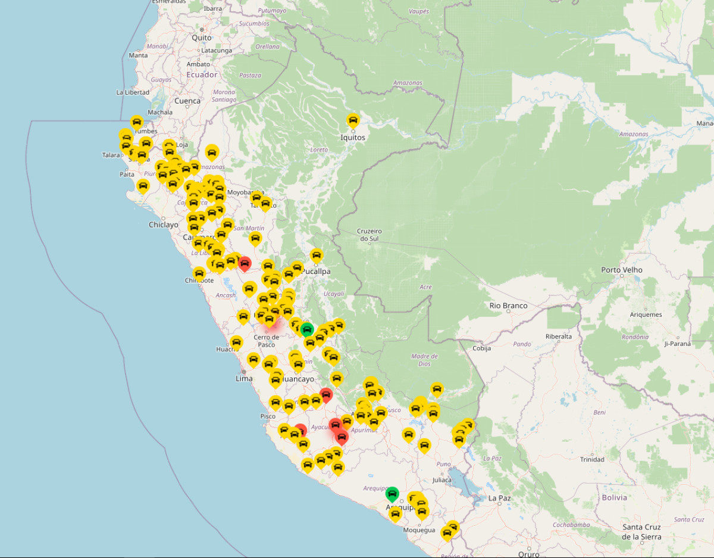Click the Porto Velho city label
The image size is (714, 558).
pyautogui.click(x=622, y=270)
